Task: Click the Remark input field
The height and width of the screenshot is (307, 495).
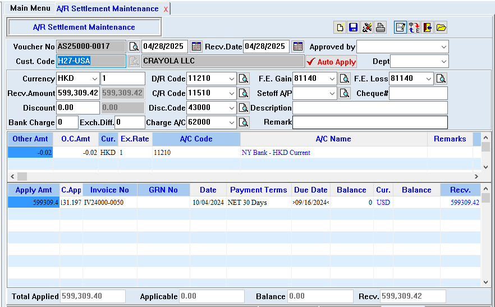Action: pos(370,122)
